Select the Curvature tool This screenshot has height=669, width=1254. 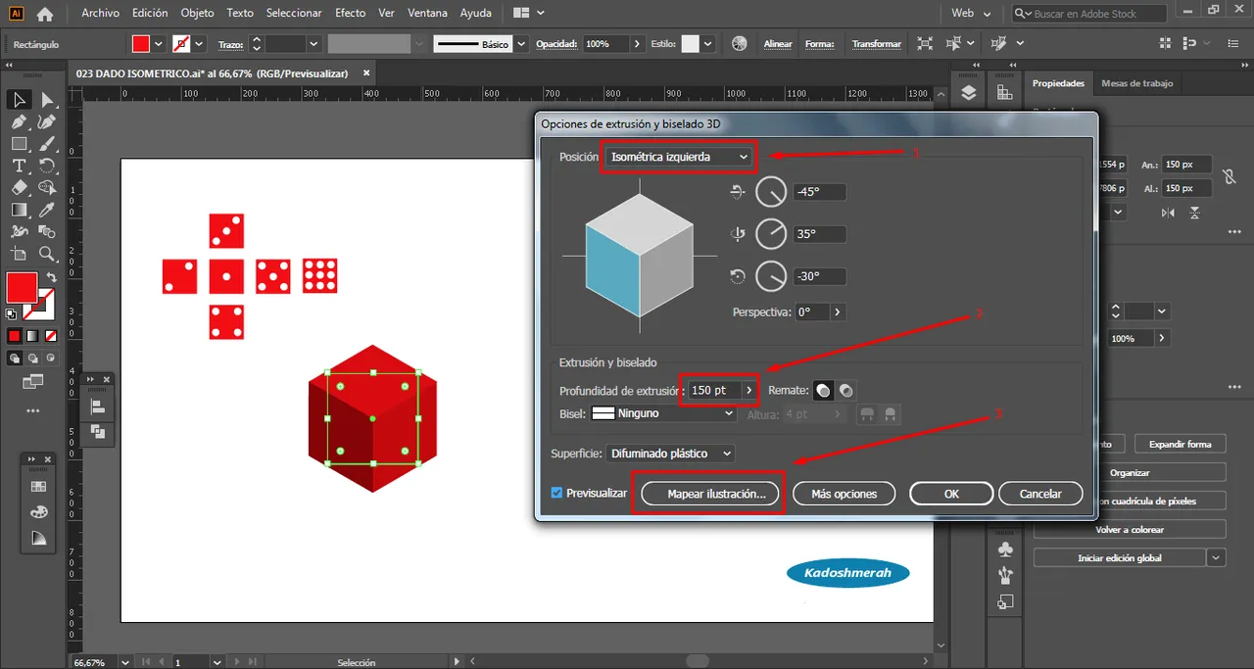pyautogui.click(x=47, y=122)
